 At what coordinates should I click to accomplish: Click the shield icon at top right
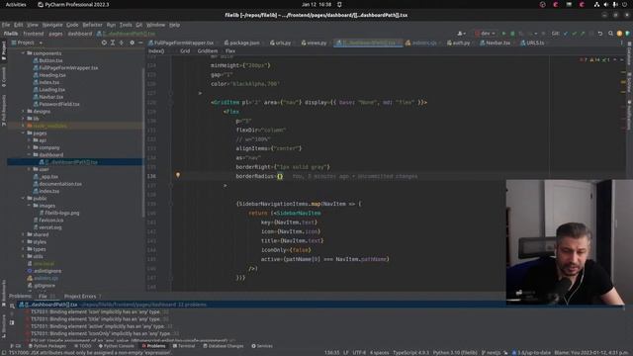[628, 34]
